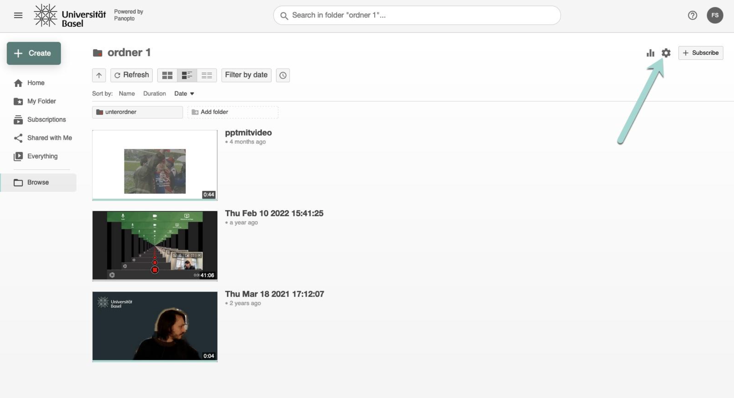
Task: Click the Subscribe button
Action: [700, 53]
